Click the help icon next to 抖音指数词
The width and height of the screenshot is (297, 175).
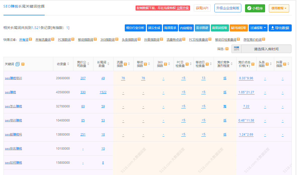[x=161, y=39]
